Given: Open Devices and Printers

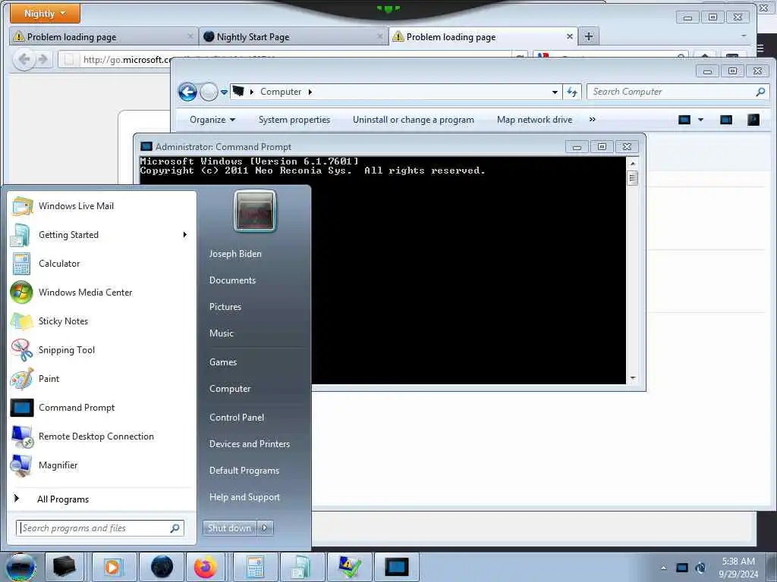Looking at the screenshot, I should 249,444.
